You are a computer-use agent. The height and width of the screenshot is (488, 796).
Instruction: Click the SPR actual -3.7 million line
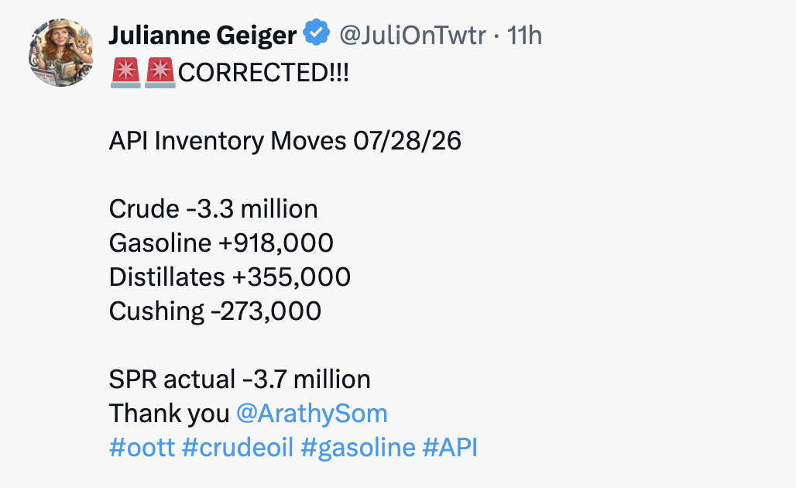pos(239,380)
